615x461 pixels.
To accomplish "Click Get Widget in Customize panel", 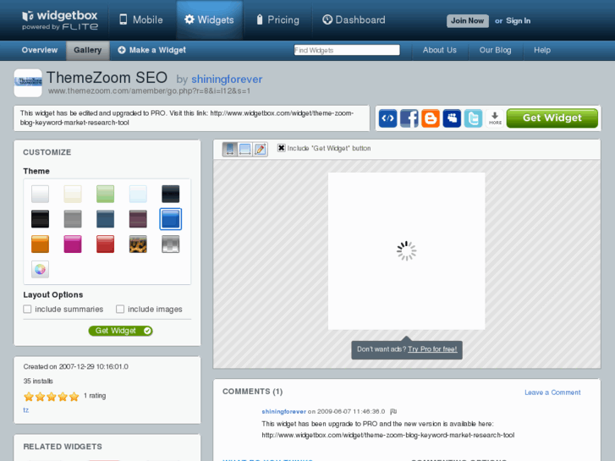I will pyautogui.click(x=120, y=331).
